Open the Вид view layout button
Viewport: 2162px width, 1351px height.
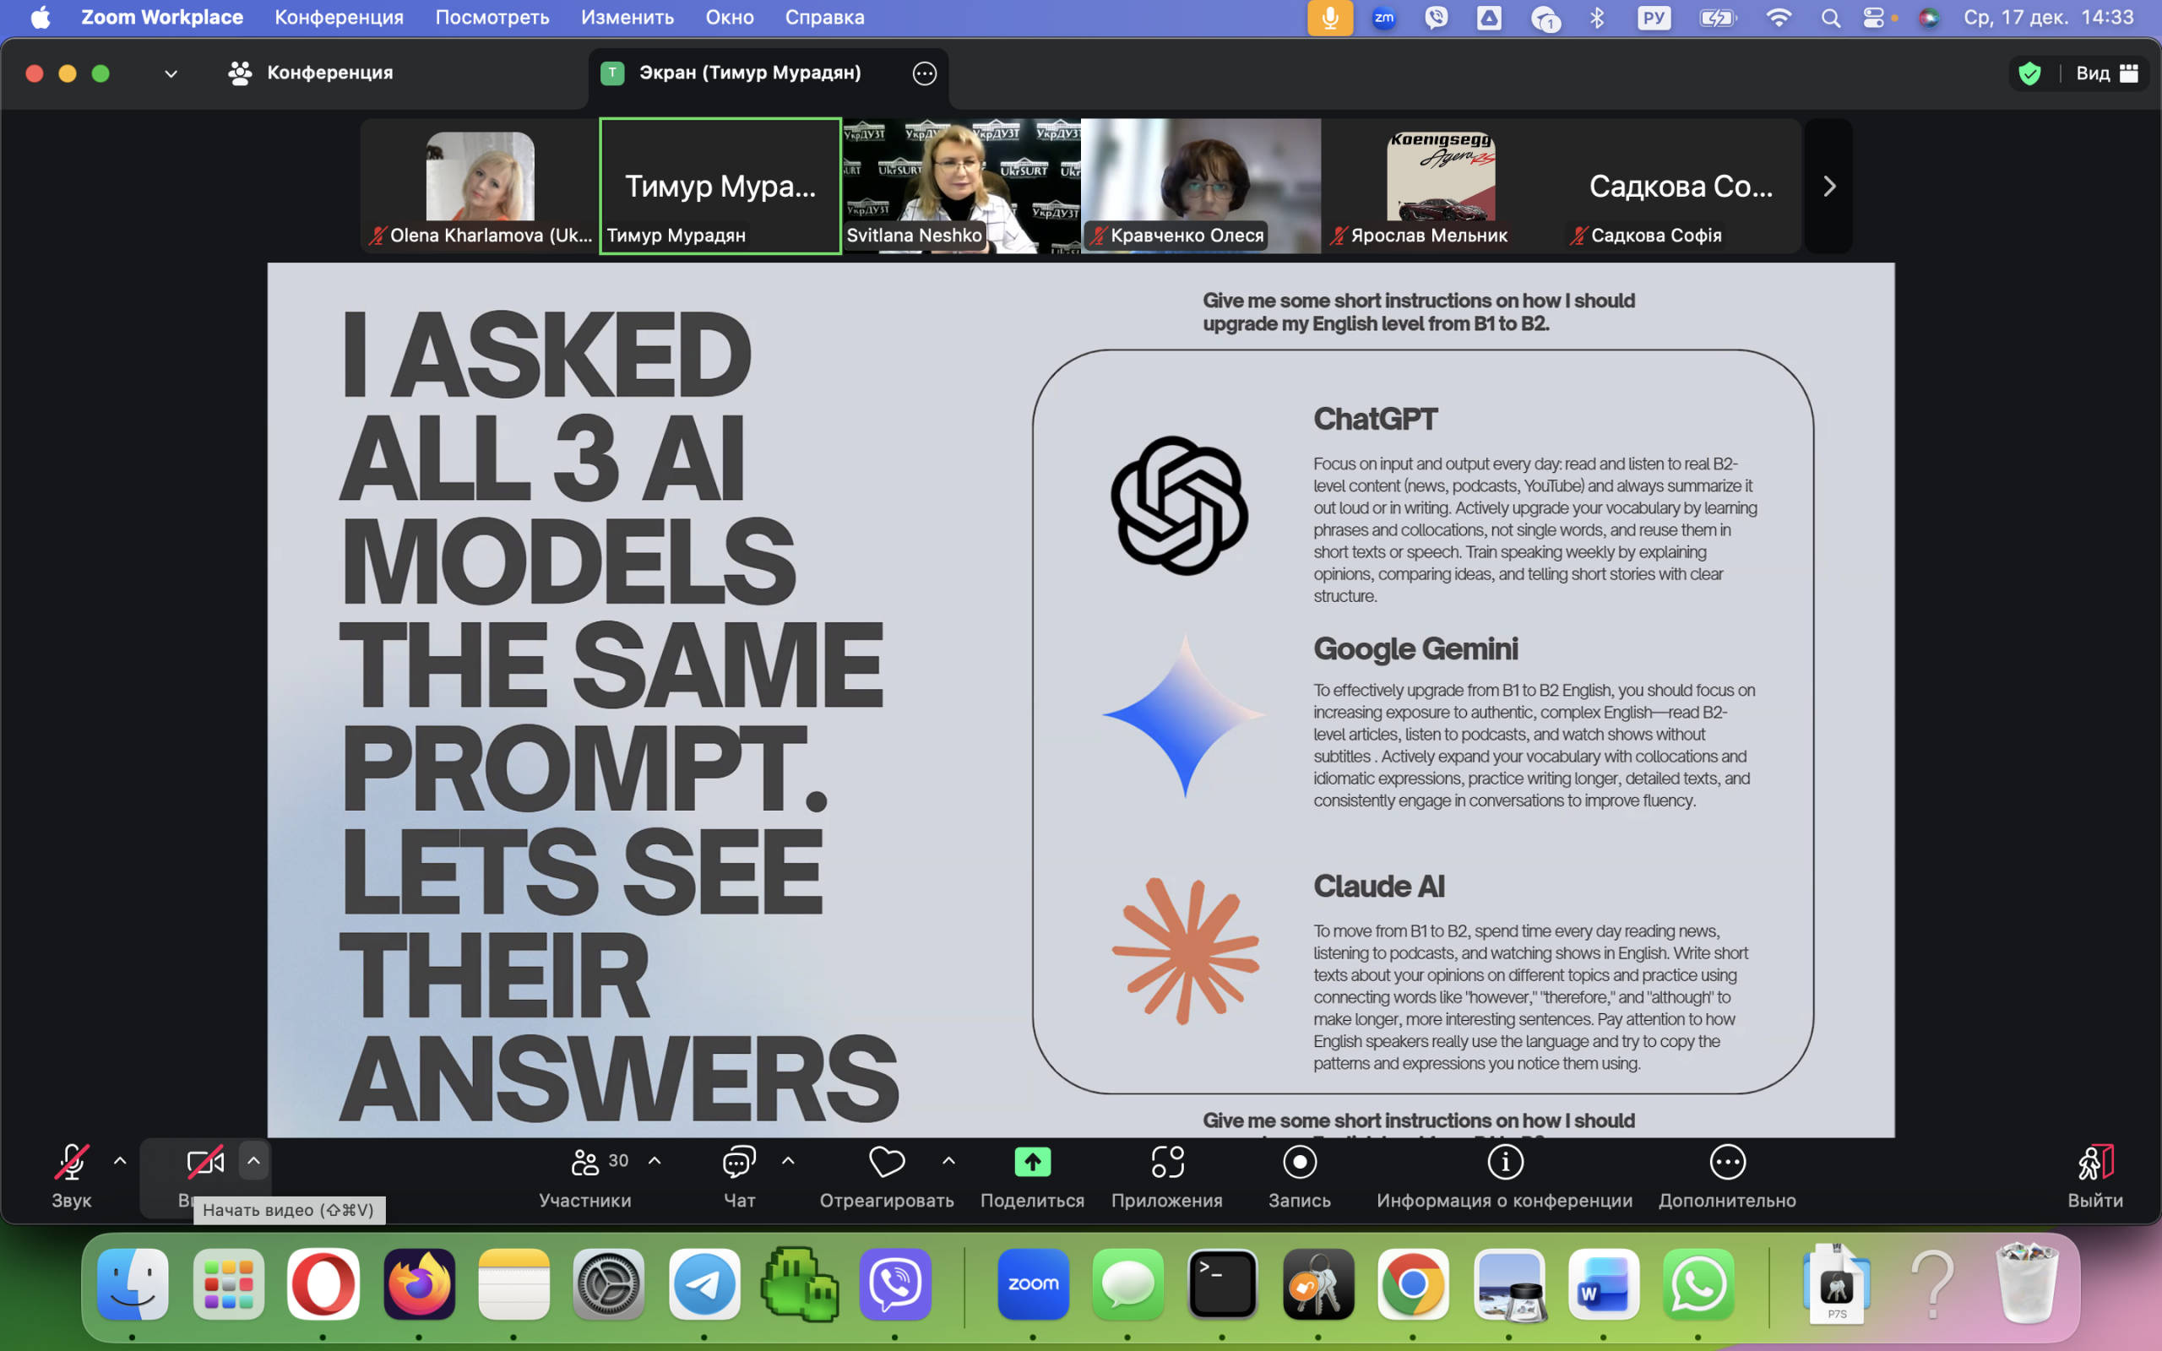[2105, 73]
